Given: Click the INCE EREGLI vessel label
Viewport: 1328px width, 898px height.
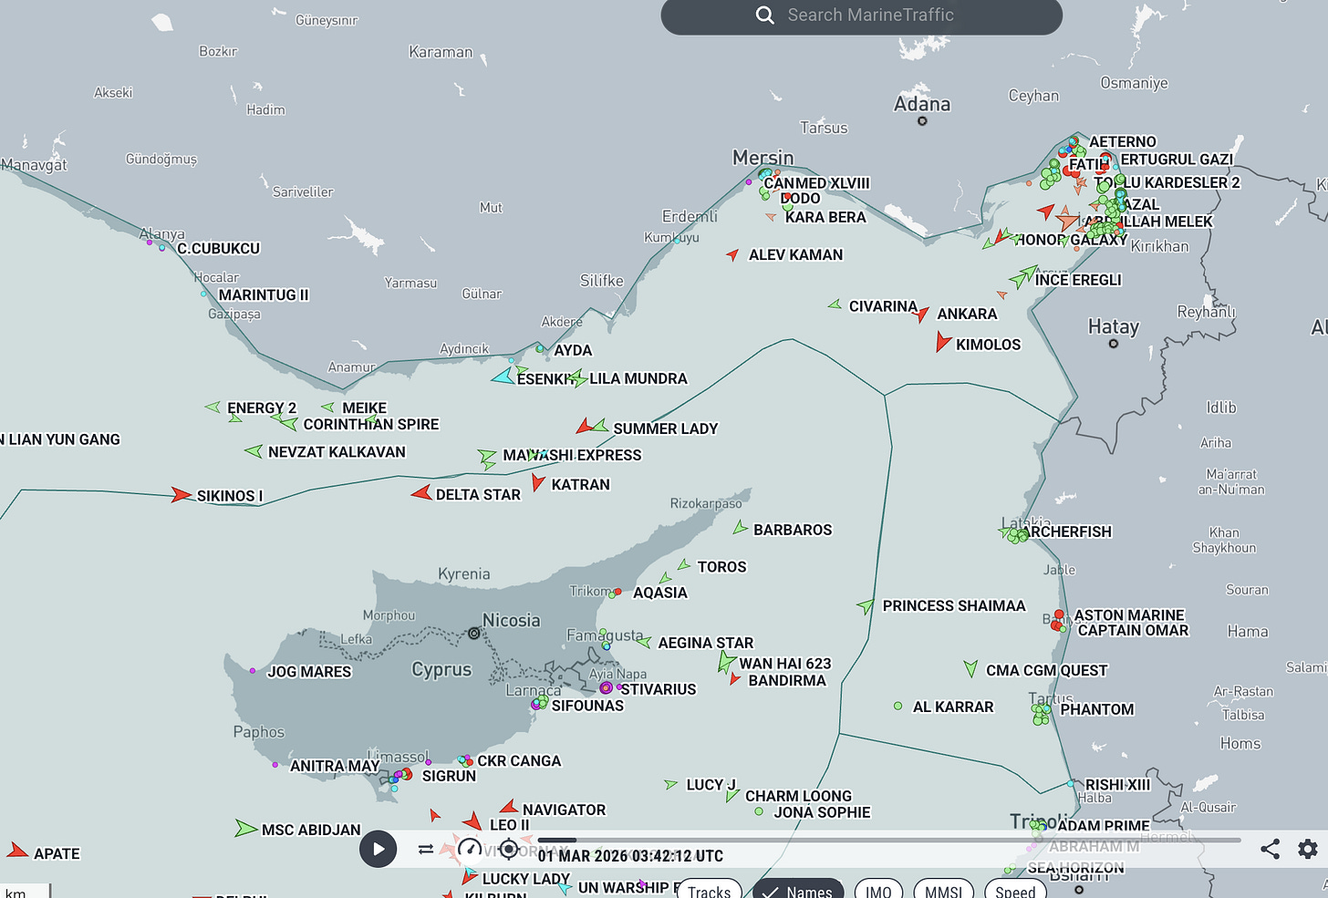Looking at the screenshot, I should click(1078, 280).
